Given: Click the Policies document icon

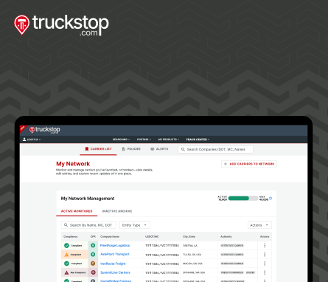Looking at the screenshot, I should [124, 149].
